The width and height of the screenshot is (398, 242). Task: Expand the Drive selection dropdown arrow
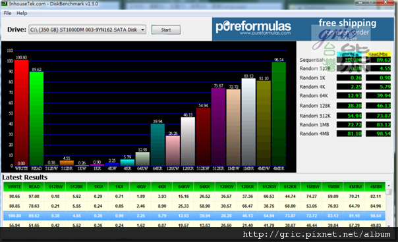click(x=142, y=30)
